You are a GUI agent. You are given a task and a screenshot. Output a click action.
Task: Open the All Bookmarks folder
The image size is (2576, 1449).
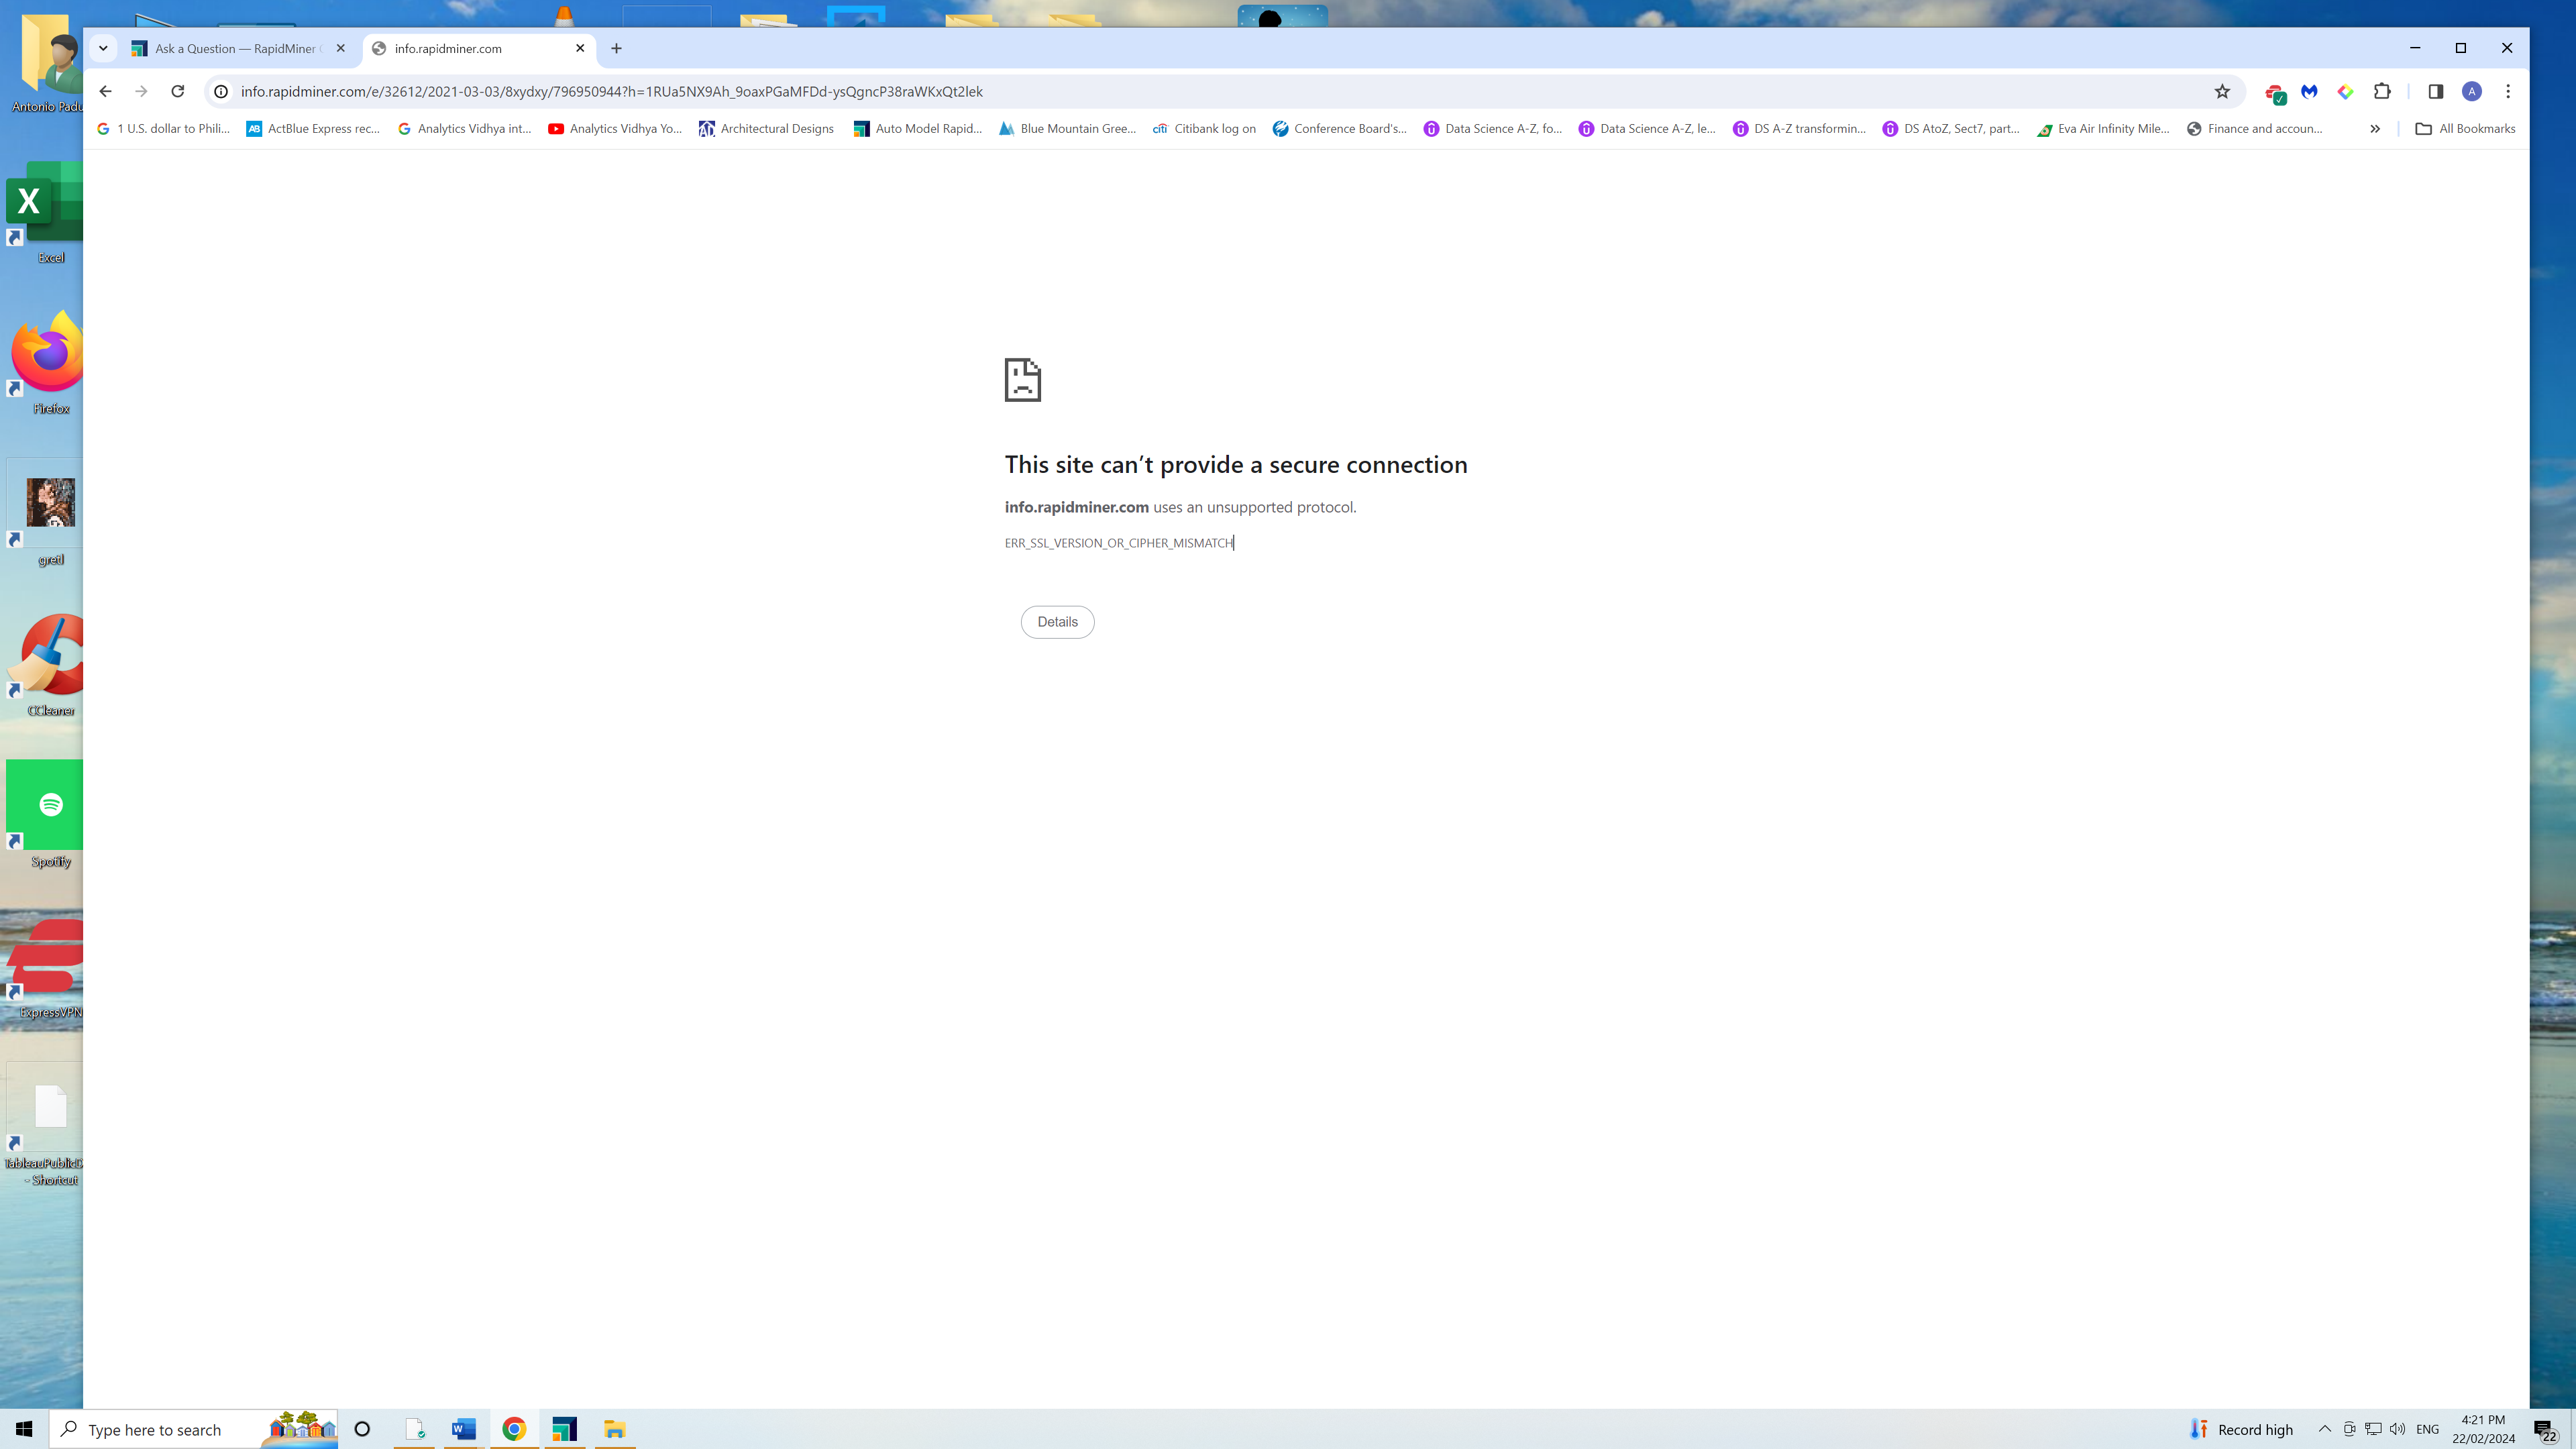click(2465, 128)
